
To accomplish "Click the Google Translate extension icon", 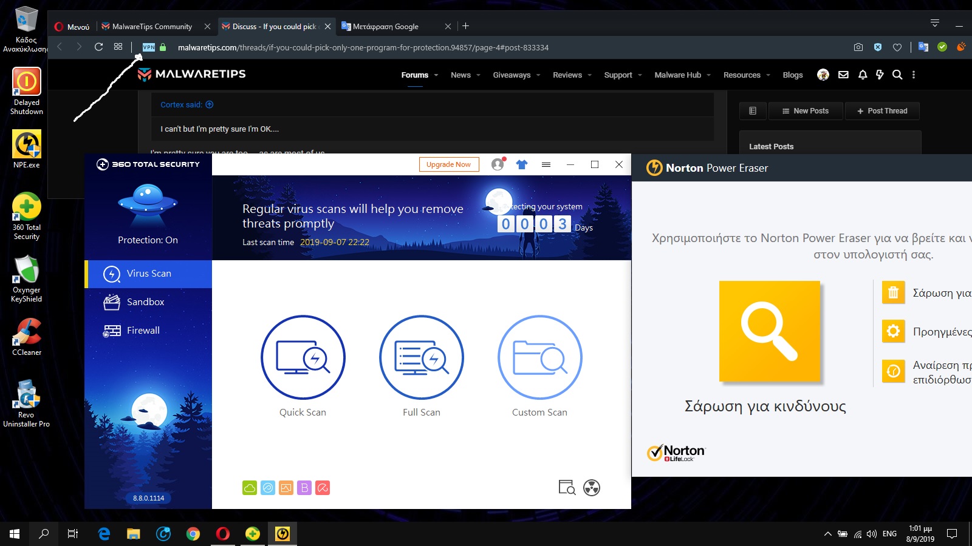I will [x=923, y=47].
